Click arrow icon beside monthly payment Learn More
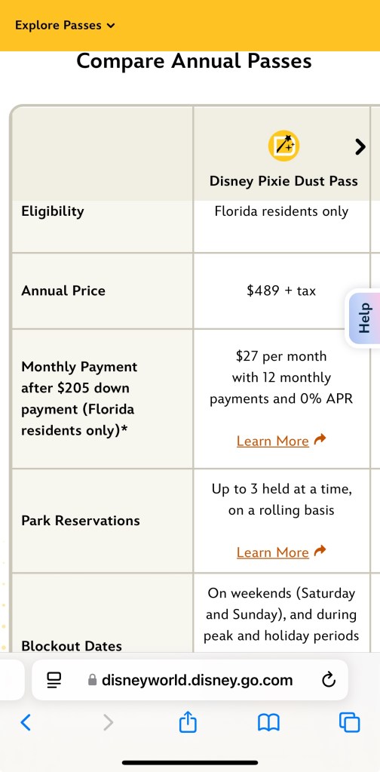The width and height of the screenshot is (380, 772). click(320, 439)
